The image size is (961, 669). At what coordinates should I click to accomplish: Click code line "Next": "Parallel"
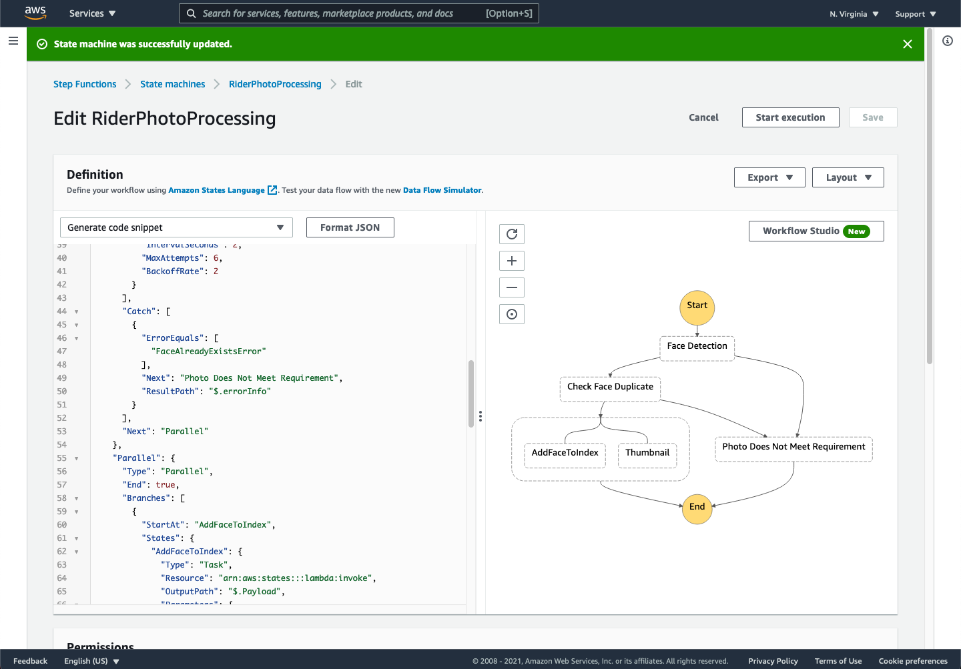click(166, 432)
